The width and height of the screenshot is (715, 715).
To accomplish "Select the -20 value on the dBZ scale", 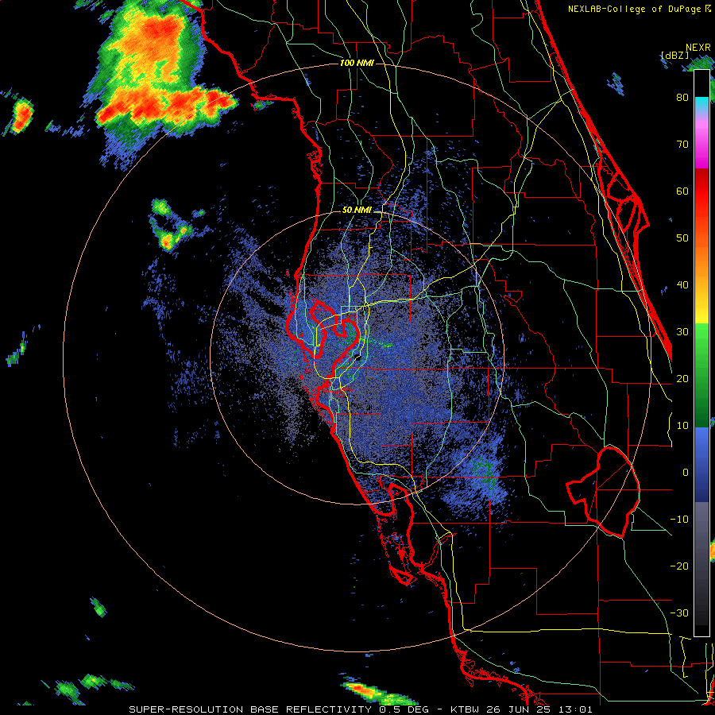I will (x=679, y=566).
